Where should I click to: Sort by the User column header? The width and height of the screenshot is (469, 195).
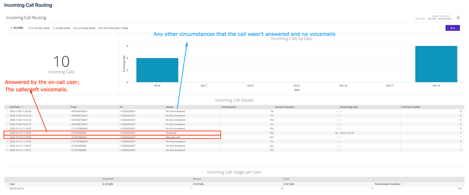(x=12, y=184)
